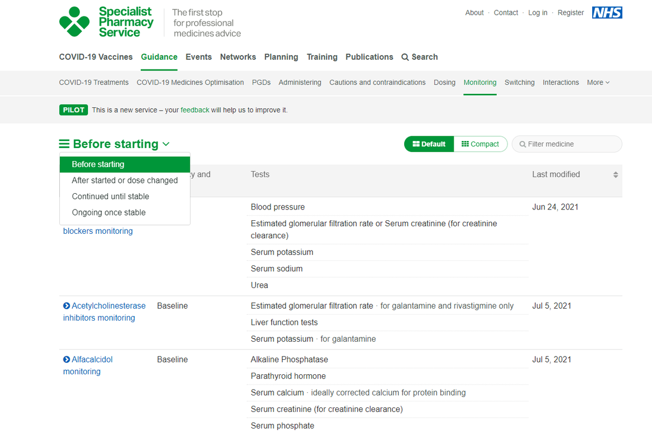
Task: Open Cautions and contraindications tab
Action: click(x=378, y=82)
